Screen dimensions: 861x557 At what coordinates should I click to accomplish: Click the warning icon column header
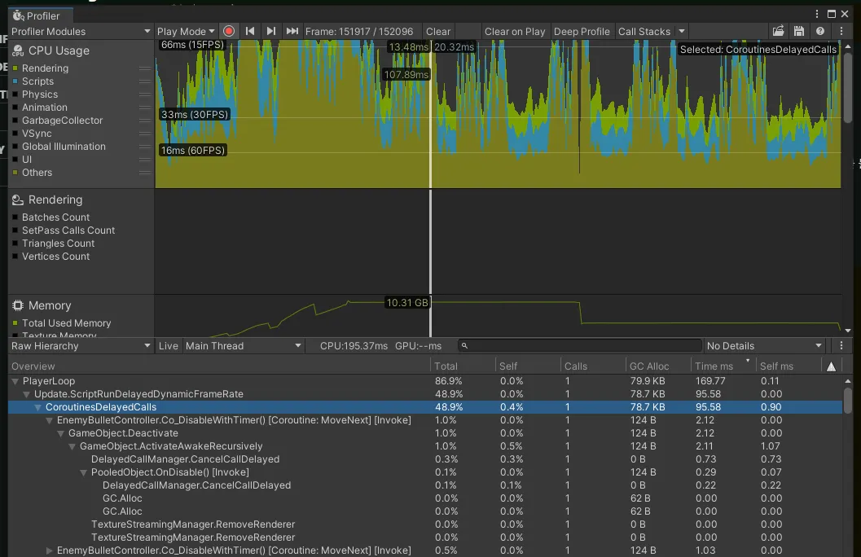(831, 366)
